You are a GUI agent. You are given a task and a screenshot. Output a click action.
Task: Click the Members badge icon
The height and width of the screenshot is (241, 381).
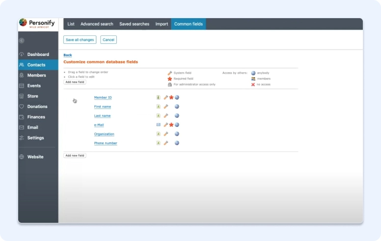click(x=22, y=75)
